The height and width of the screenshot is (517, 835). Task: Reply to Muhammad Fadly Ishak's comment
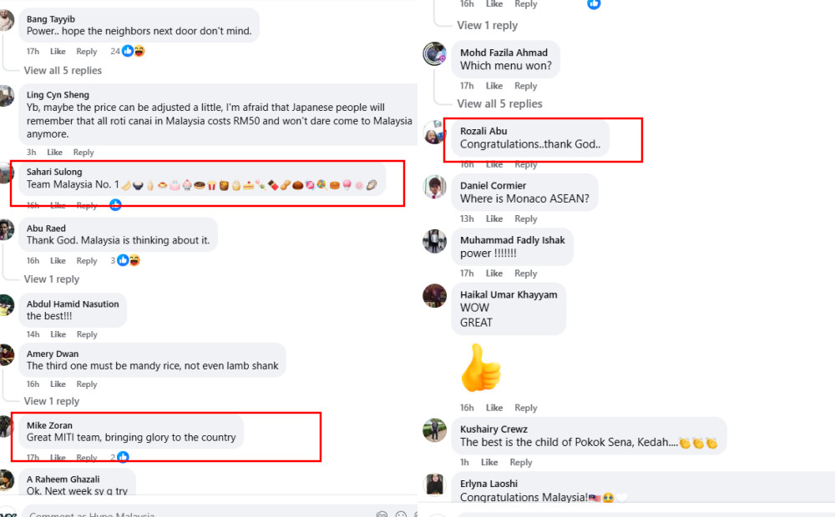point(525,273)
